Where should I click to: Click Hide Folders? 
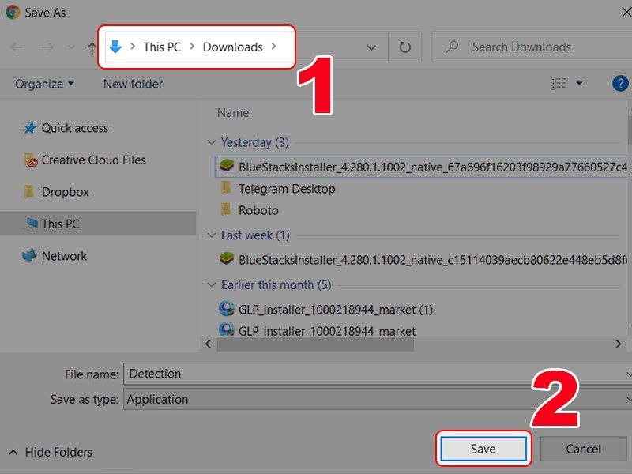coord(51,452)
